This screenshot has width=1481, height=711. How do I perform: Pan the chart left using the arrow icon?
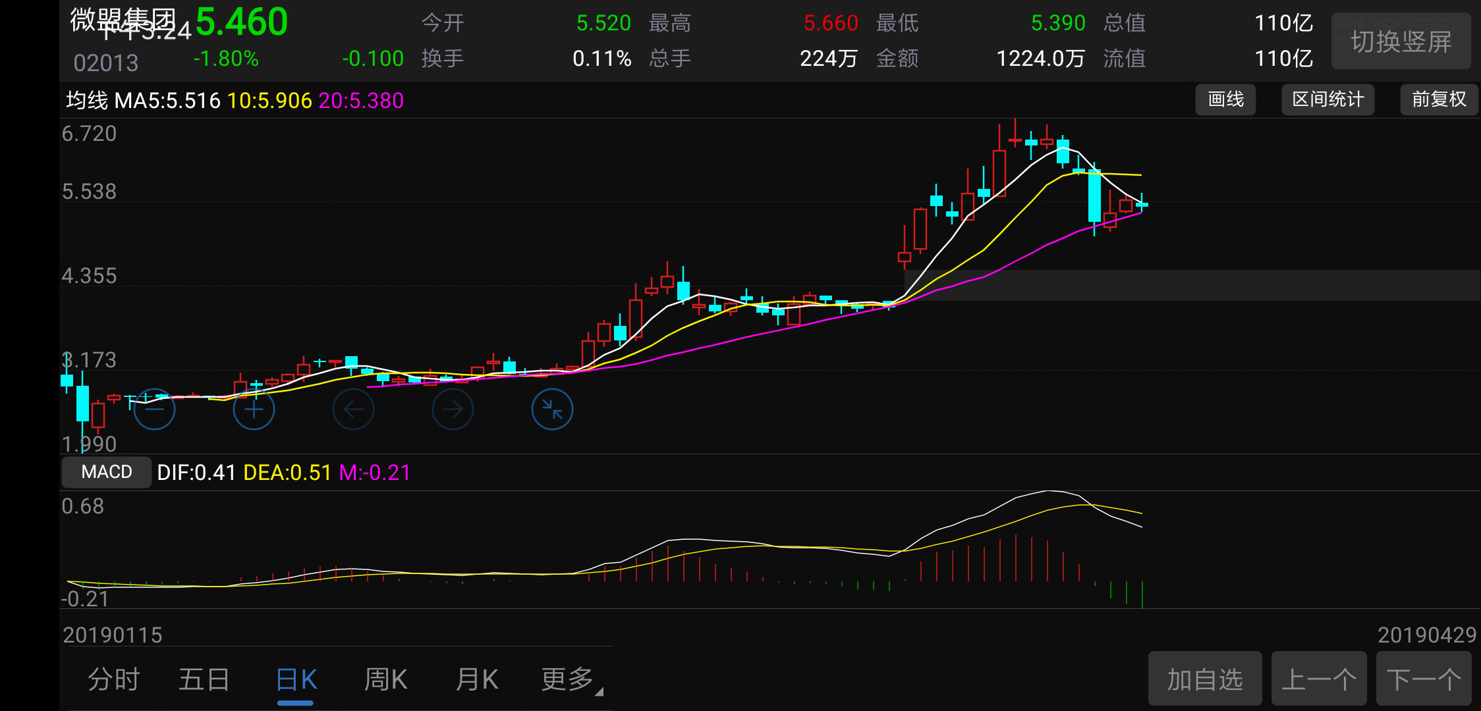point(353,408)
